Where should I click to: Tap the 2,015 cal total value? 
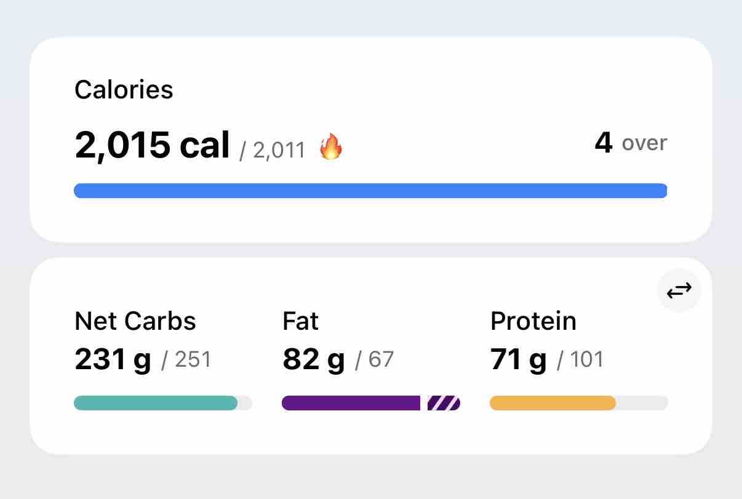tap(152, 145)
